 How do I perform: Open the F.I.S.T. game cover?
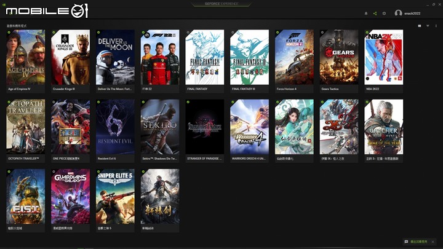(26, 197)
